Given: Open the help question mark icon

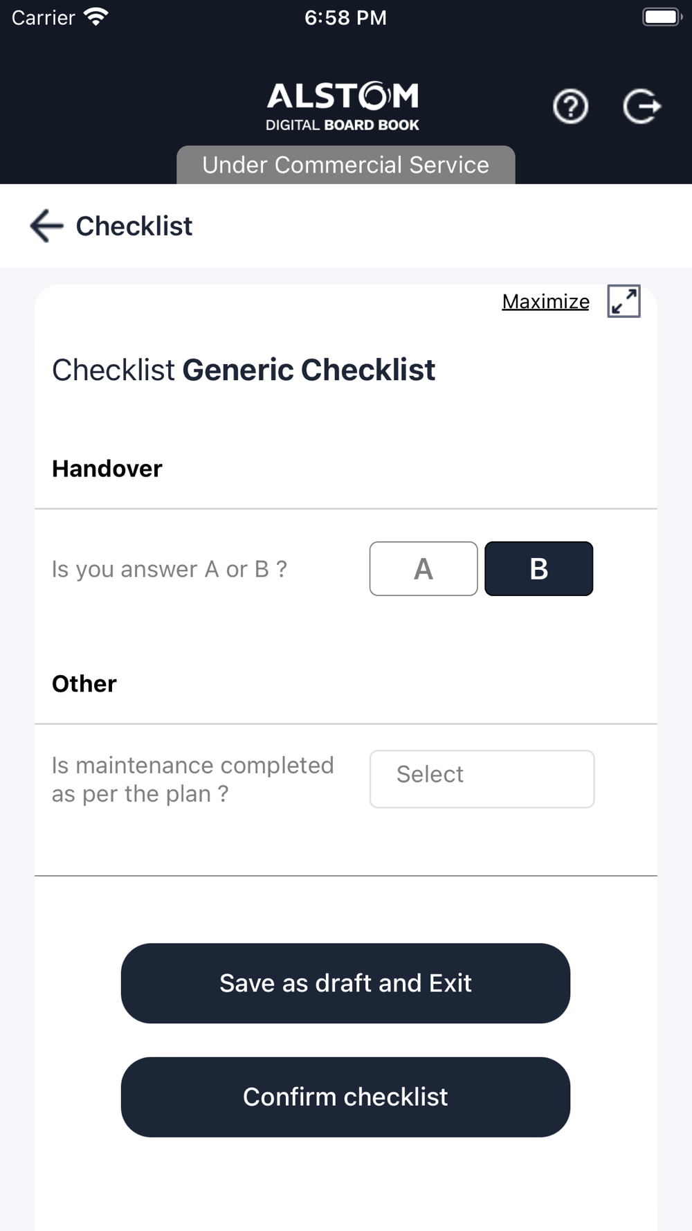Looking at the screenshot, I should (570, 107).
